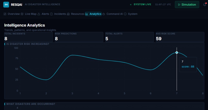Click the WHAT DISASTERS ARE OCCURRING title
The height and width of the screenshot is (110, 208).
tap(31, 104)
